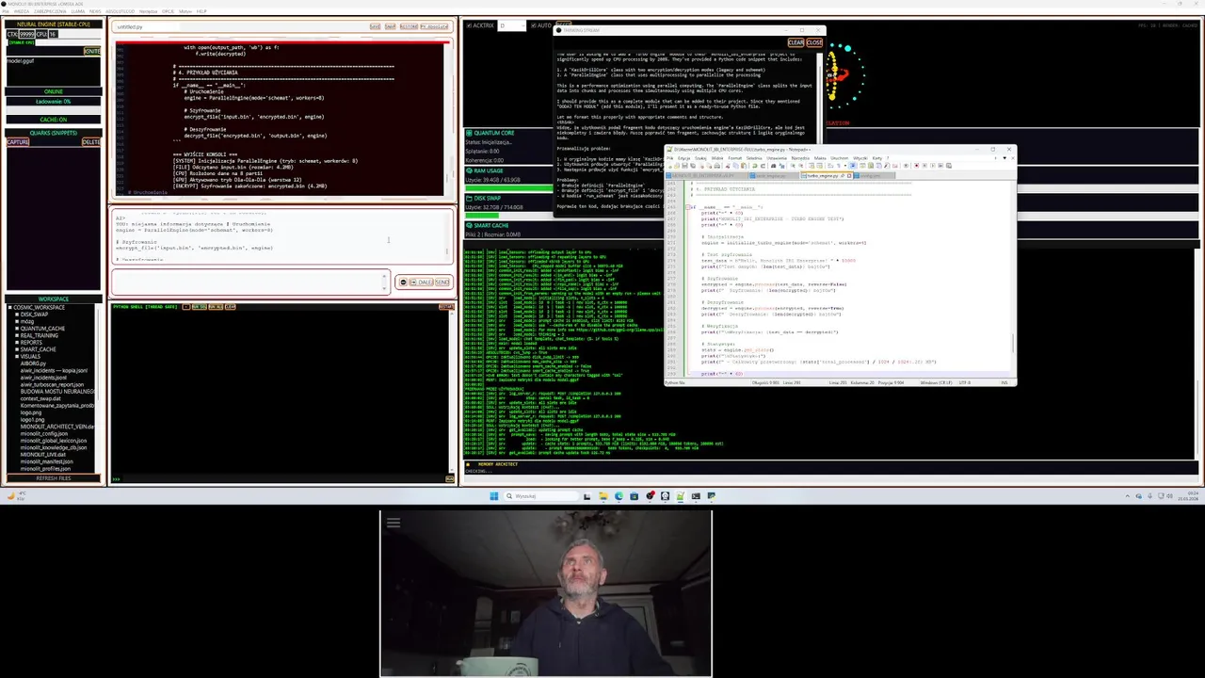Open the WIEDZA menu in main app

[x=22, y=11]
